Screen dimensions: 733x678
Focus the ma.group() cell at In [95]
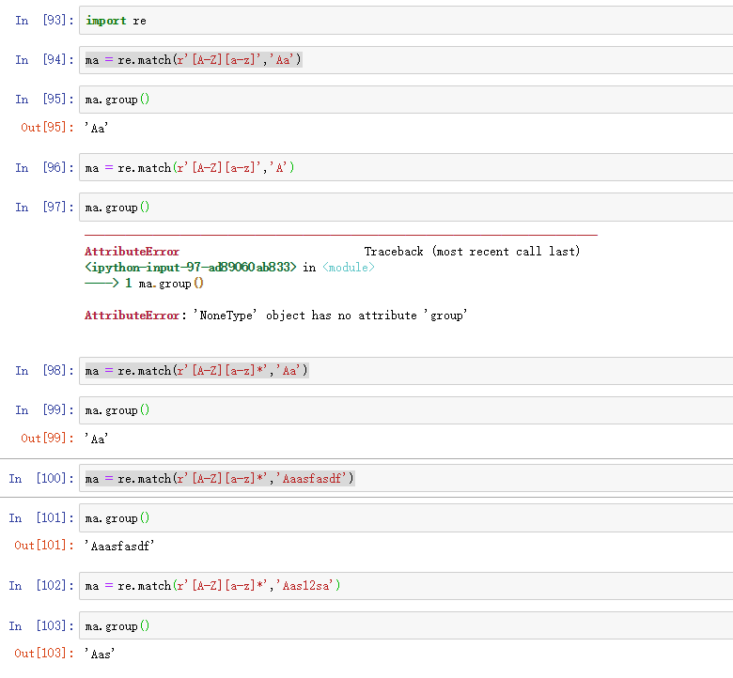[x=404, y=100]
